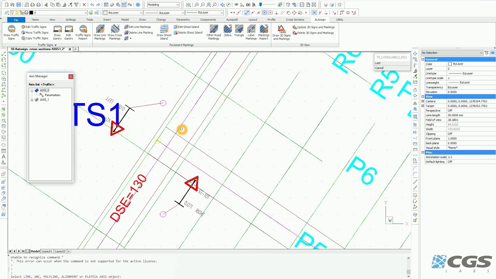Viewport: 496px width, 279px height.
Task: Open the File ribbon tab
Action: pyautogui.click(x=16, y=19)
